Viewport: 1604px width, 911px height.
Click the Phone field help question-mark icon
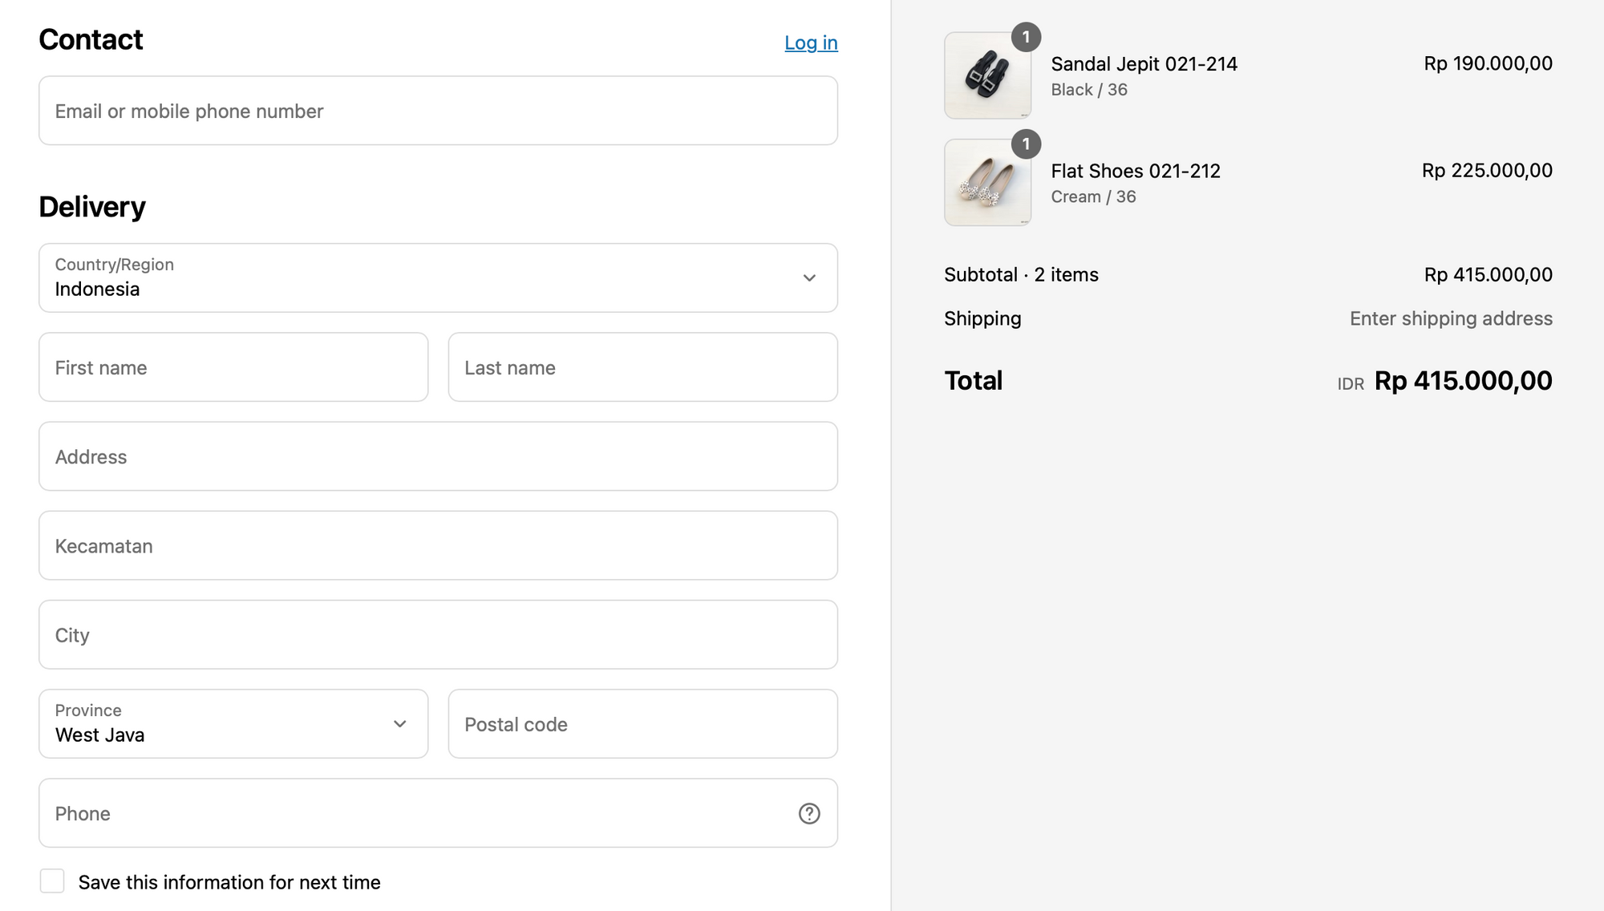(x=809, y=813)
